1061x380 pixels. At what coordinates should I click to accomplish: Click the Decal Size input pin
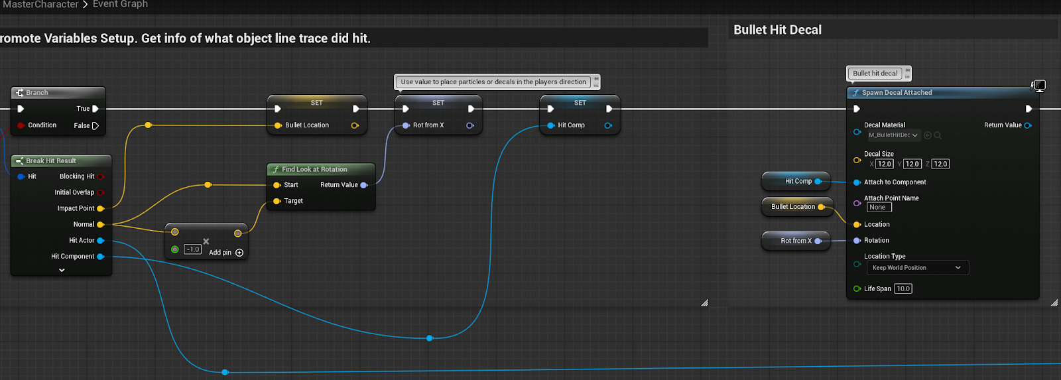[857, 160]
